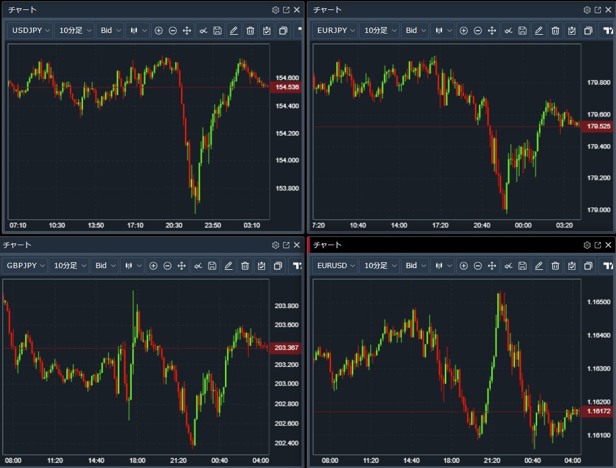Viewport: 616px width, 468px height.
Task: Open the indicators tool on EURJPY chart
Action: (x=508, y=30)
